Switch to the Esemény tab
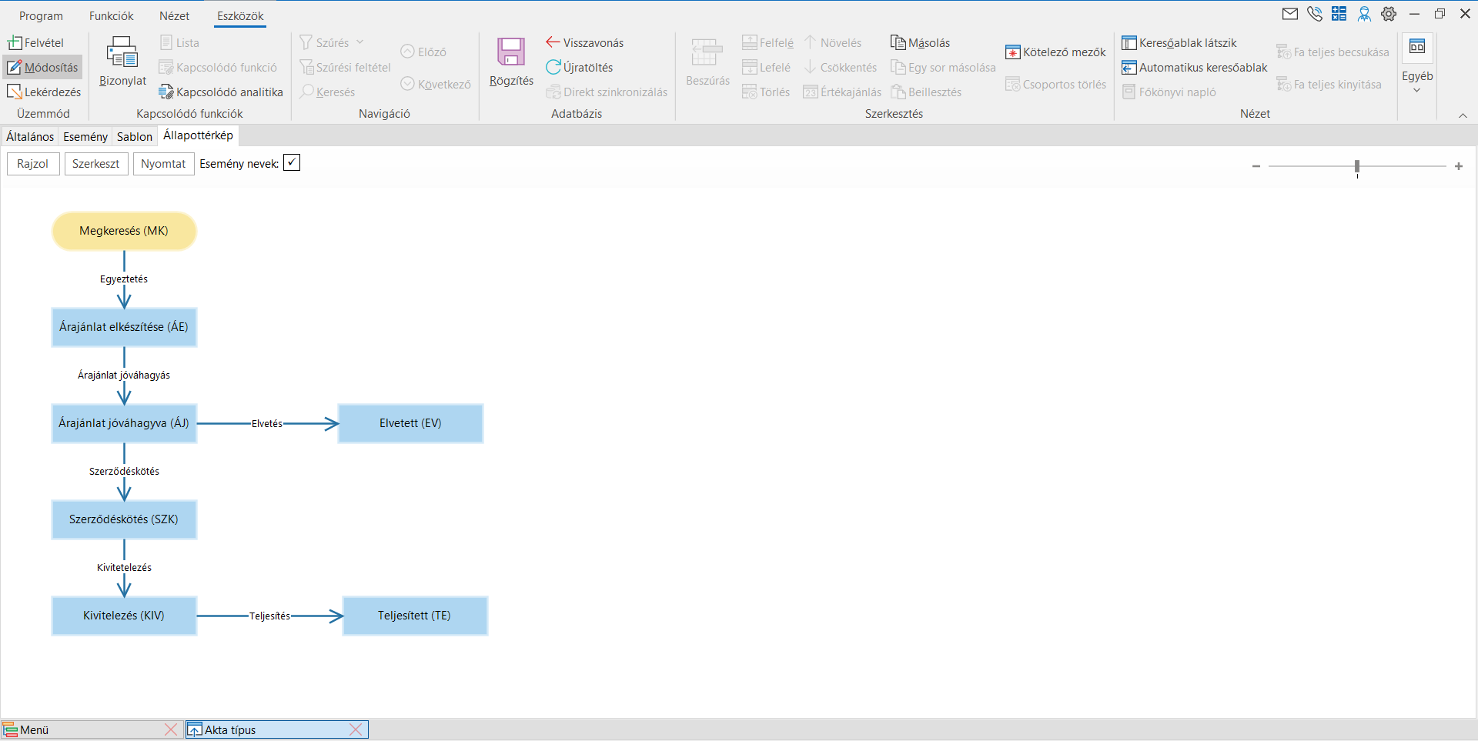 [85, 136]
